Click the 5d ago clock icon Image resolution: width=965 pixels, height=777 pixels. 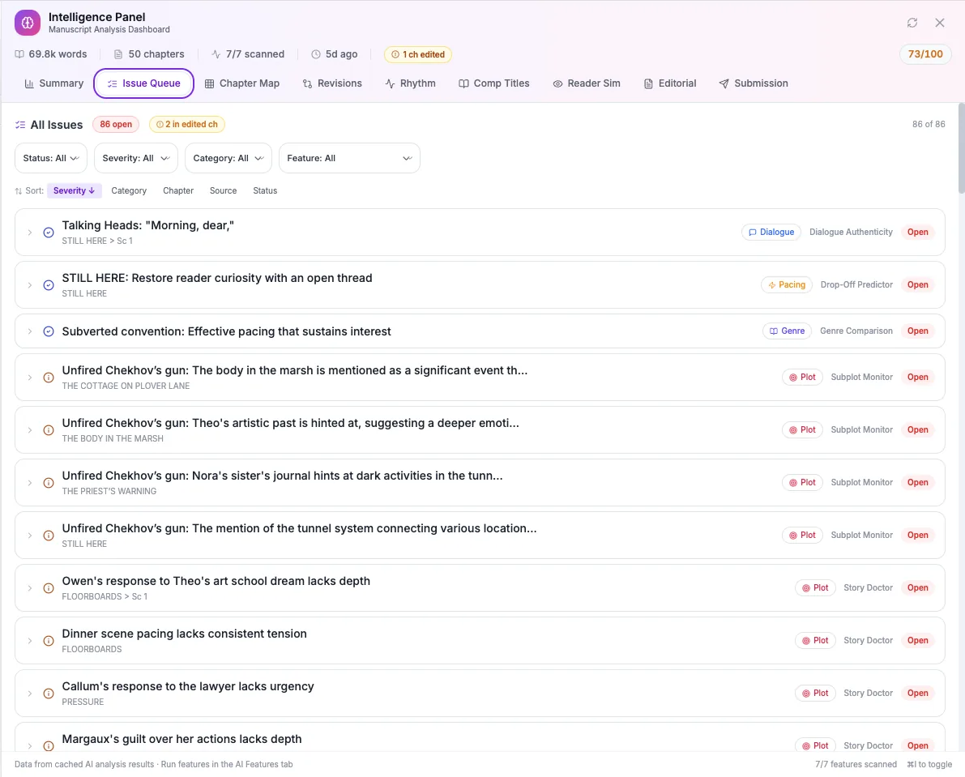point(316,54)
